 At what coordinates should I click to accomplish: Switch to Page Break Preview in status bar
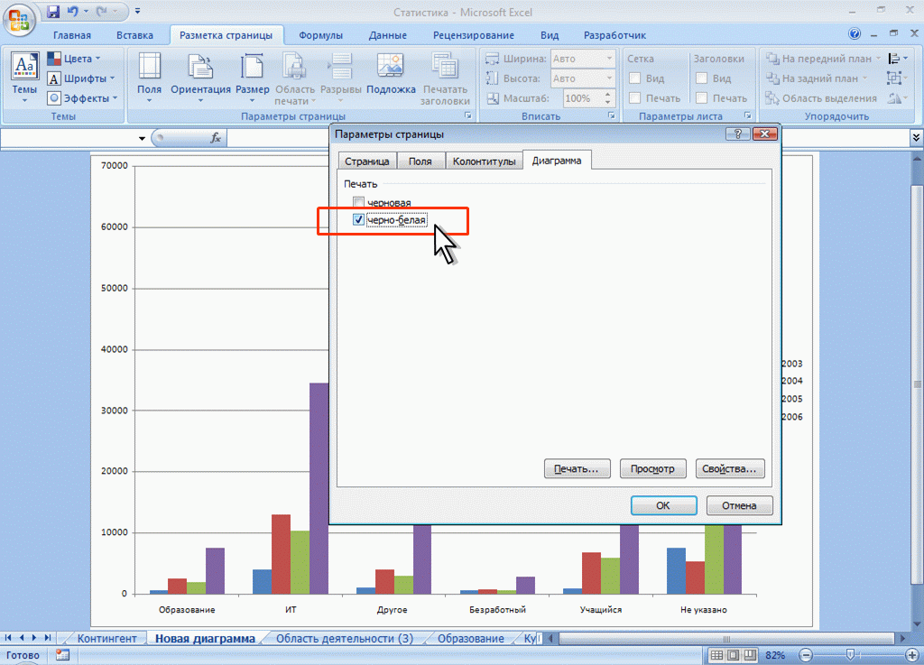coord(750,655)
